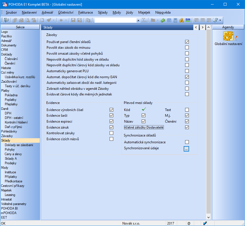The height and width of the screenshot is (226, 245).
Task: Select the Logo section
Action: pos(4,32)
